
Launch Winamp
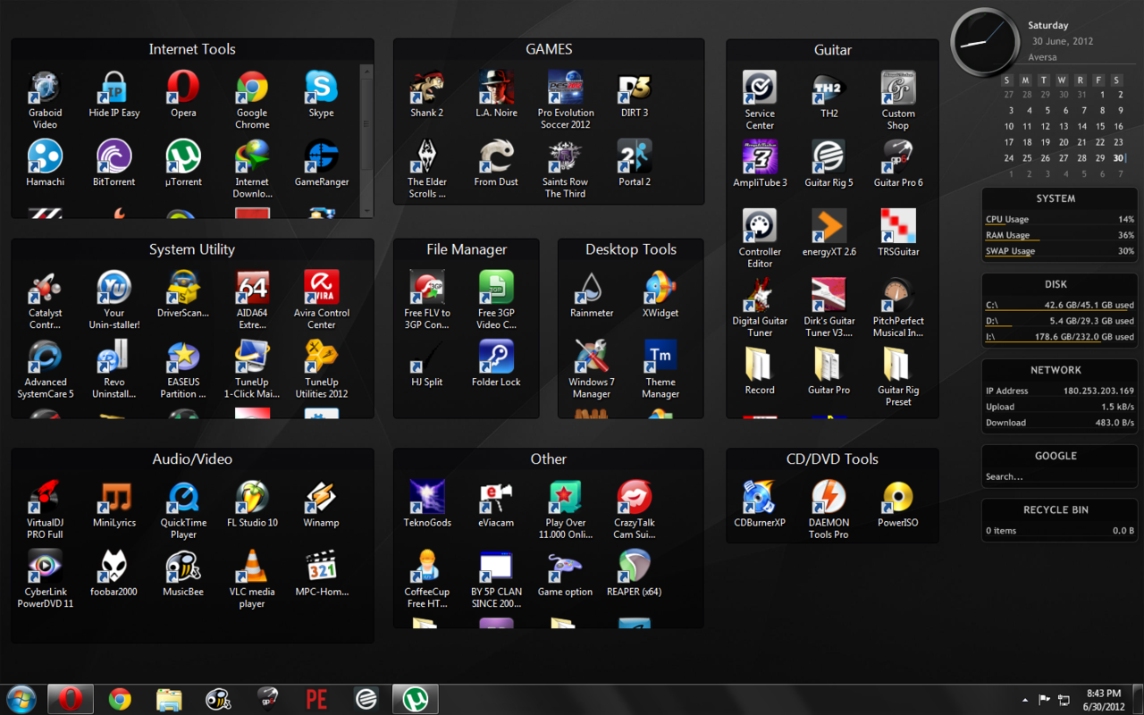321,504
